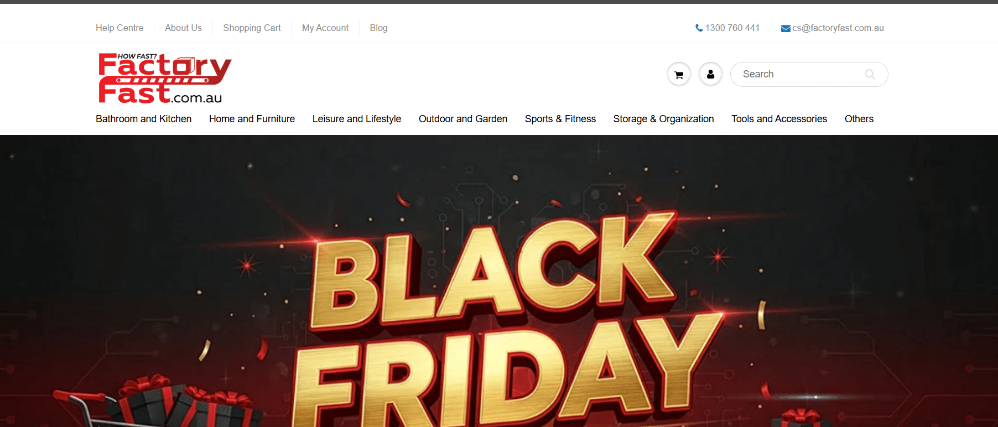Open Home and Furniture menu

(252, 119)
